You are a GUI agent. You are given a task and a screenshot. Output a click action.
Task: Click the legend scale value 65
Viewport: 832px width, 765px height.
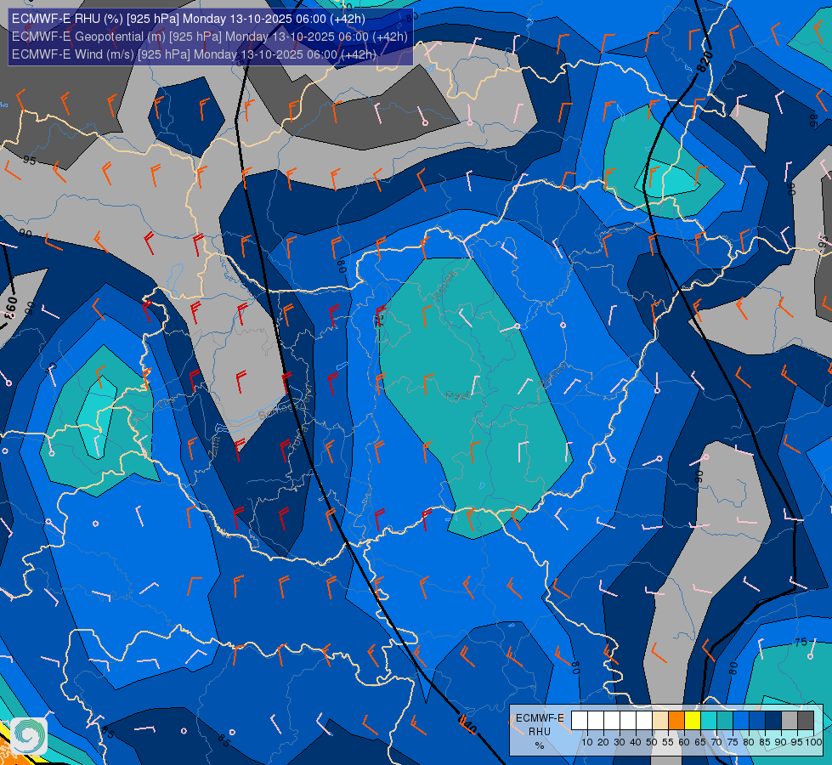pos(700,742)
